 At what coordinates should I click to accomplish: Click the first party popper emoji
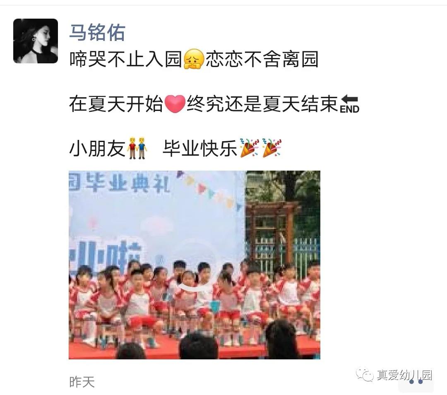click(249, 148)
